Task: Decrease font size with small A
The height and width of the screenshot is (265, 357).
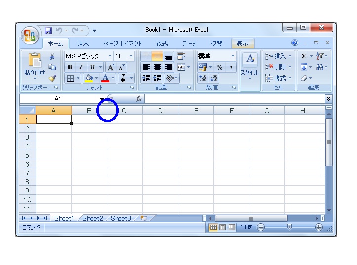Action: pos(121,67)
